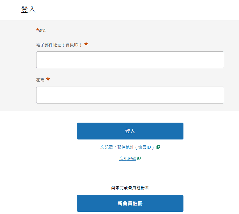The width and height of the screenshot is (239, 214).
Task: Click into the 密碼 password field
Action: click(130, 95)
